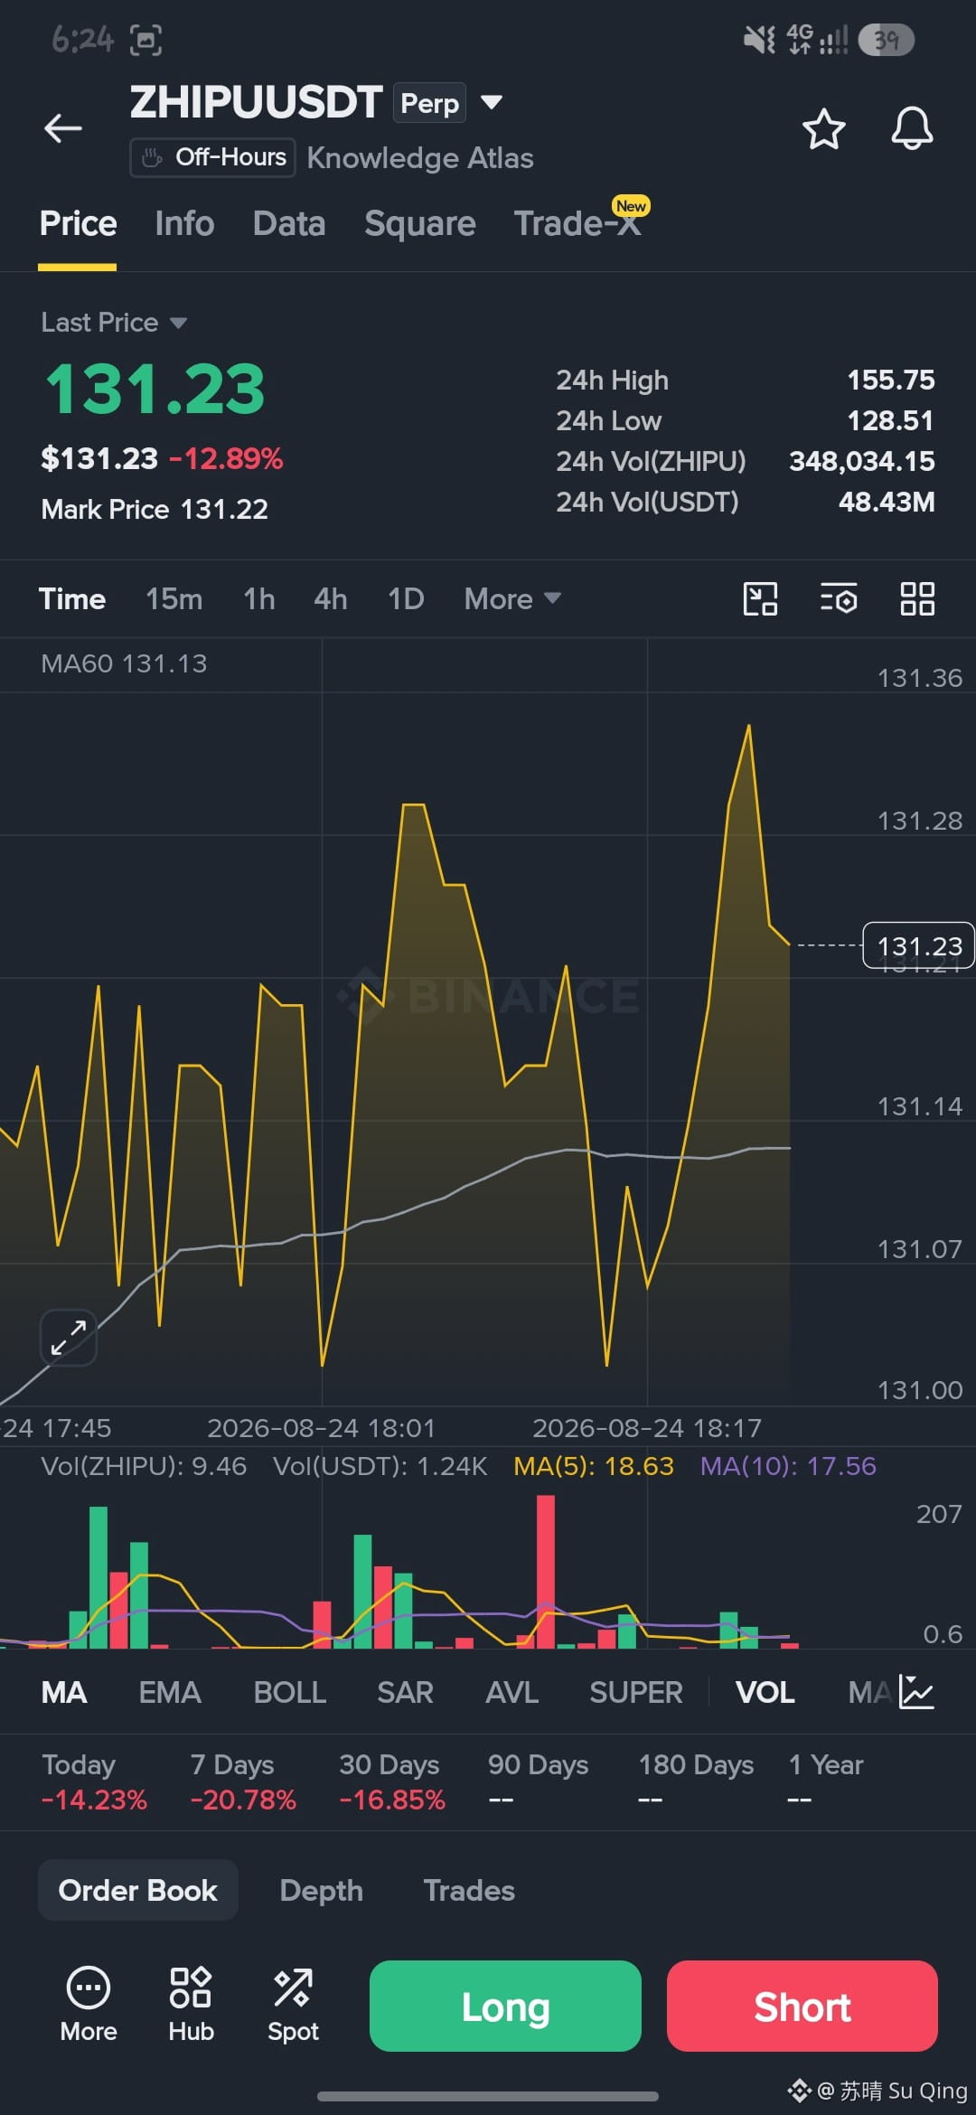Screen dimensions: 976x2115
Task: Expand the ZHIPUUSDT pair selector arrow
Action: (x=491, y=102)
